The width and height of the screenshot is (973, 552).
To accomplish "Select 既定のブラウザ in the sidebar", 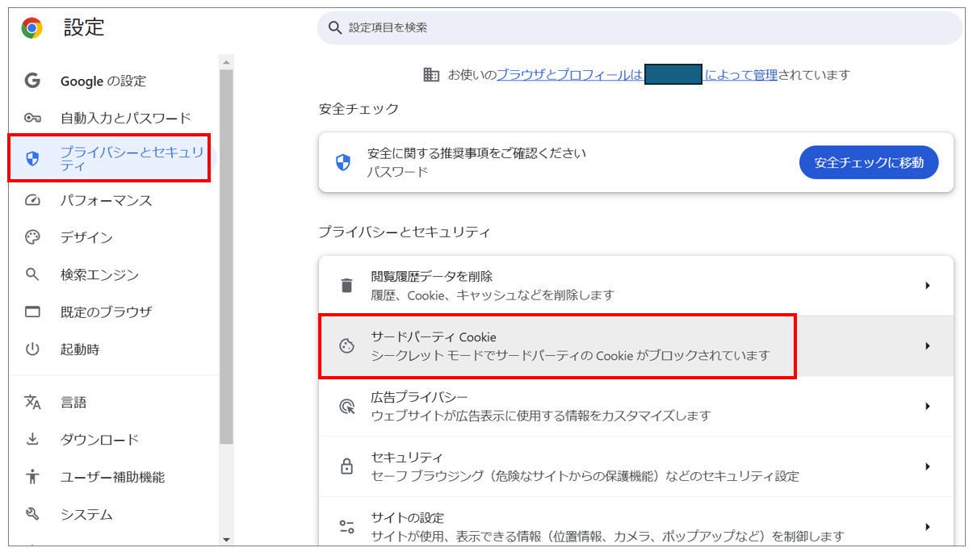I will click(106, 312).
